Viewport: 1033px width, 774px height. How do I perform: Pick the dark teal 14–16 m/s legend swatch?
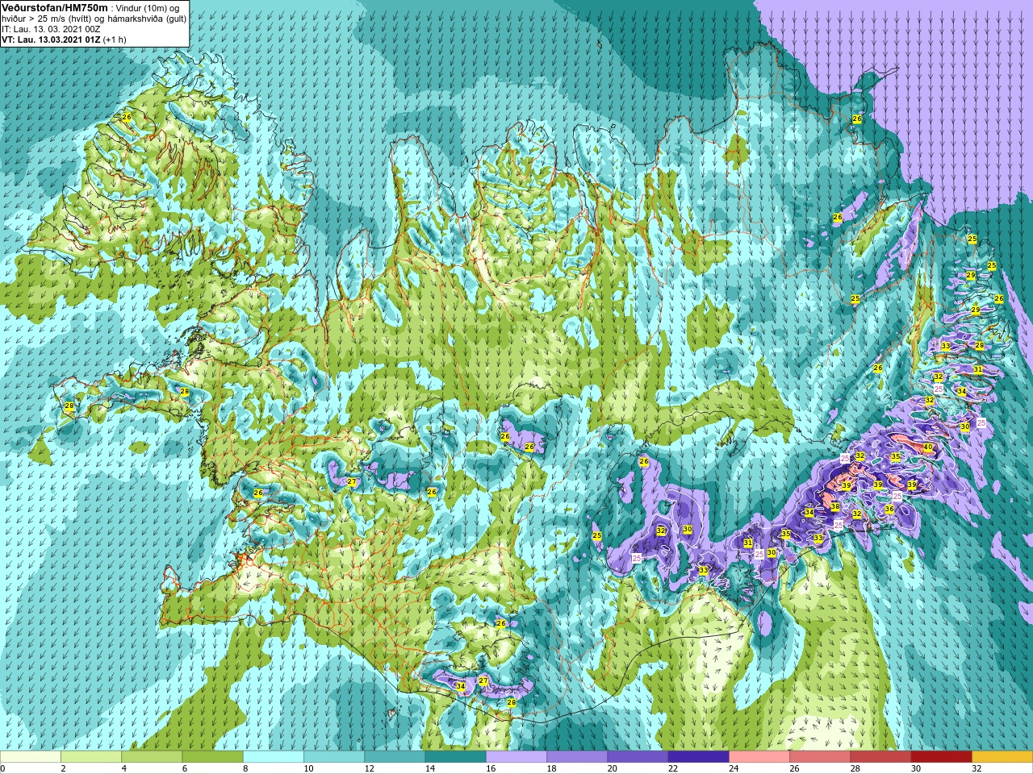(x=455, y=757)
